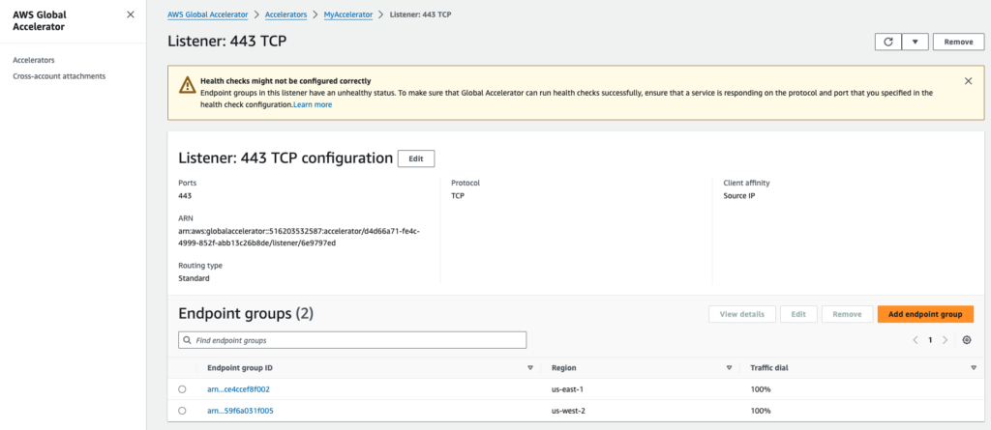Image resolution: width=991 pixels, height=430 pixels.
Task: Click the us-east-1 region cell
Action: (566, 389)
